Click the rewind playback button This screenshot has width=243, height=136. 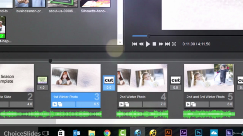141,44
